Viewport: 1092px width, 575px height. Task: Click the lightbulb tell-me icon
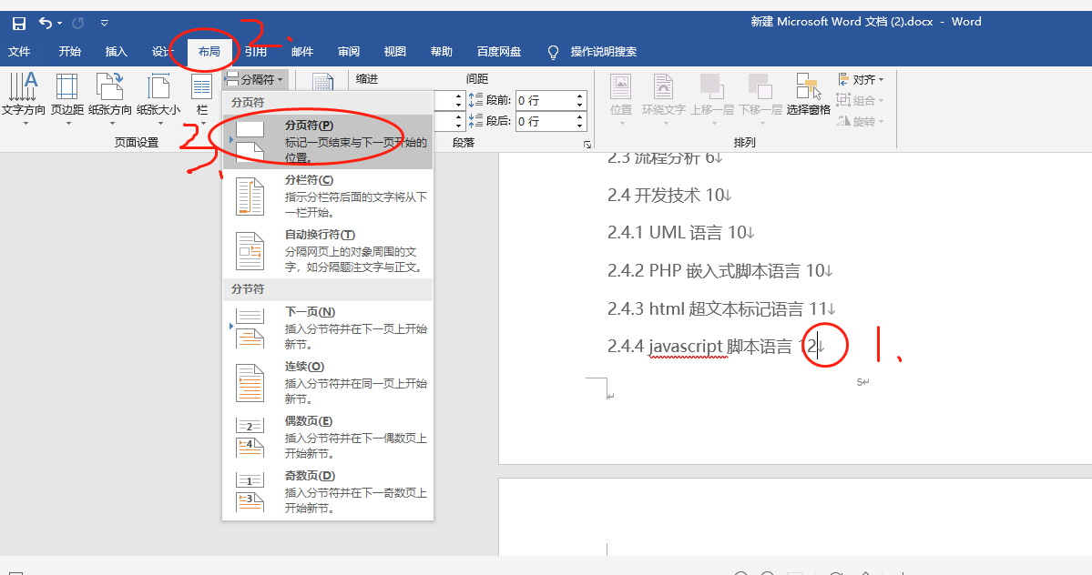[553, 52]
